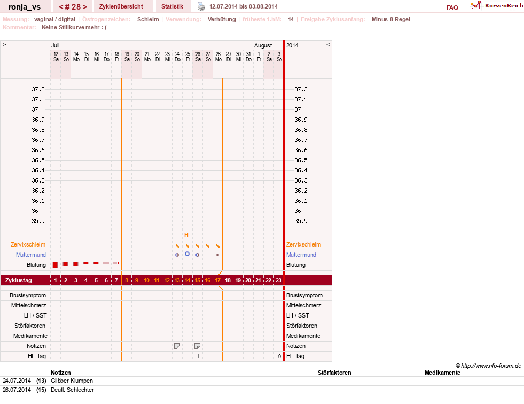Screen dimensions: 524x404
Task: Select cycle day 1 in Zyklustag row
Action: [x=56, y=280]
